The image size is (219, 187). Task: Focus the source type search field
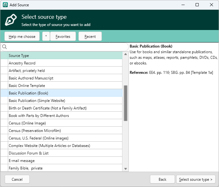pyautogui.click(x=65, y=47)
